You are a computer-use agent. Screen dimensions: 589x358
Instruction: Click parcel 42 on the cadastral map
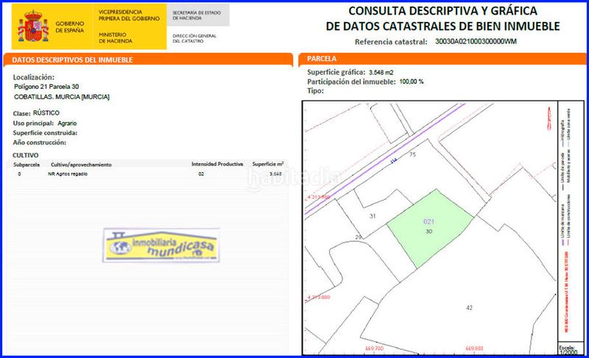(469, 307)
